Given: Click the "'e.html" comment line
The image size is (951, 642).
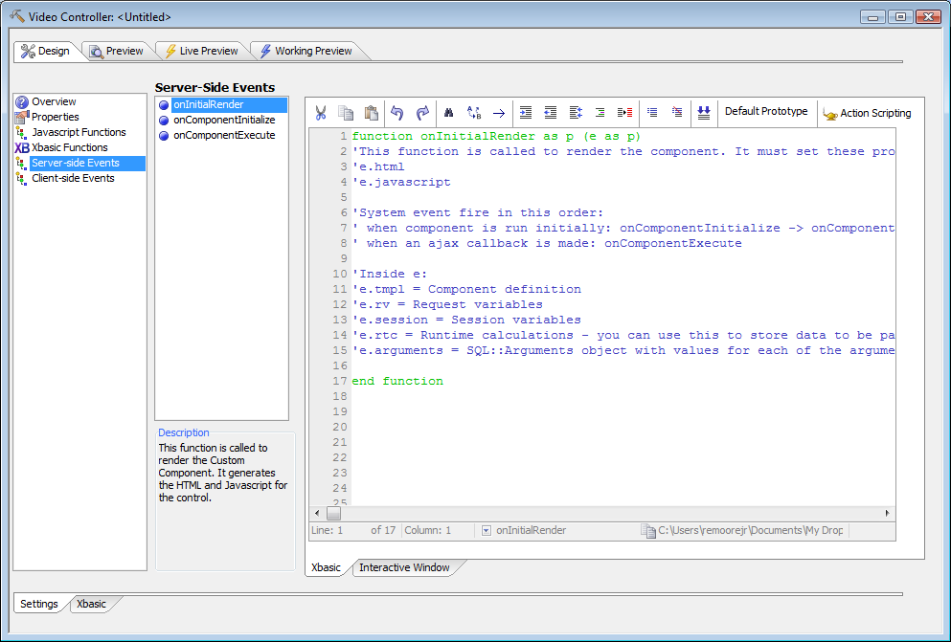Looking at the screenshot, I should tap(378, 166).
